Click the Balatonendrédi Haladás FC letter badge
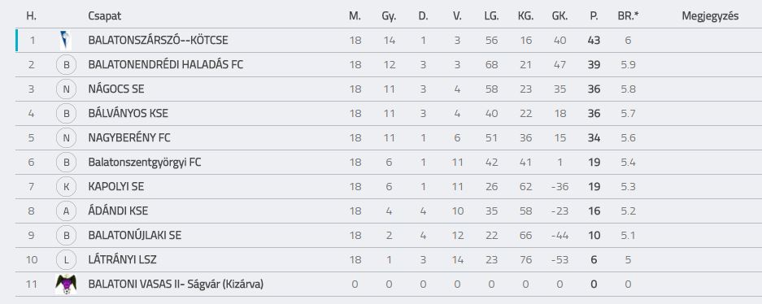This screenshot has height=304, width=762. click(67, 65)
